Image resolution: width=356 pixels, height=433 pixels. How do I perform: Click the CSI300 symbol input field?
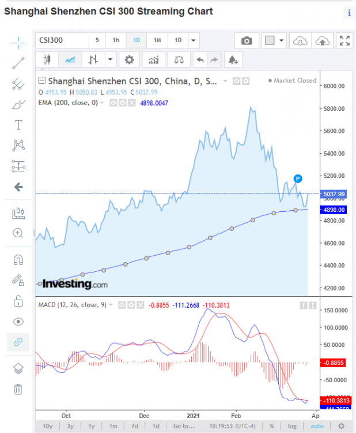pos(60,40)
